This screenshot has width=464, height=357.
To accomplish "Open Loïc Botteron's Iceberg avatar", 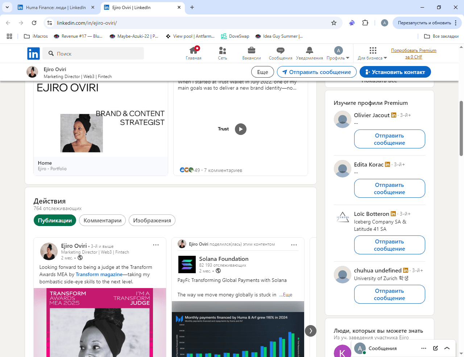I will pyautogui.click(x=343, y=218).
